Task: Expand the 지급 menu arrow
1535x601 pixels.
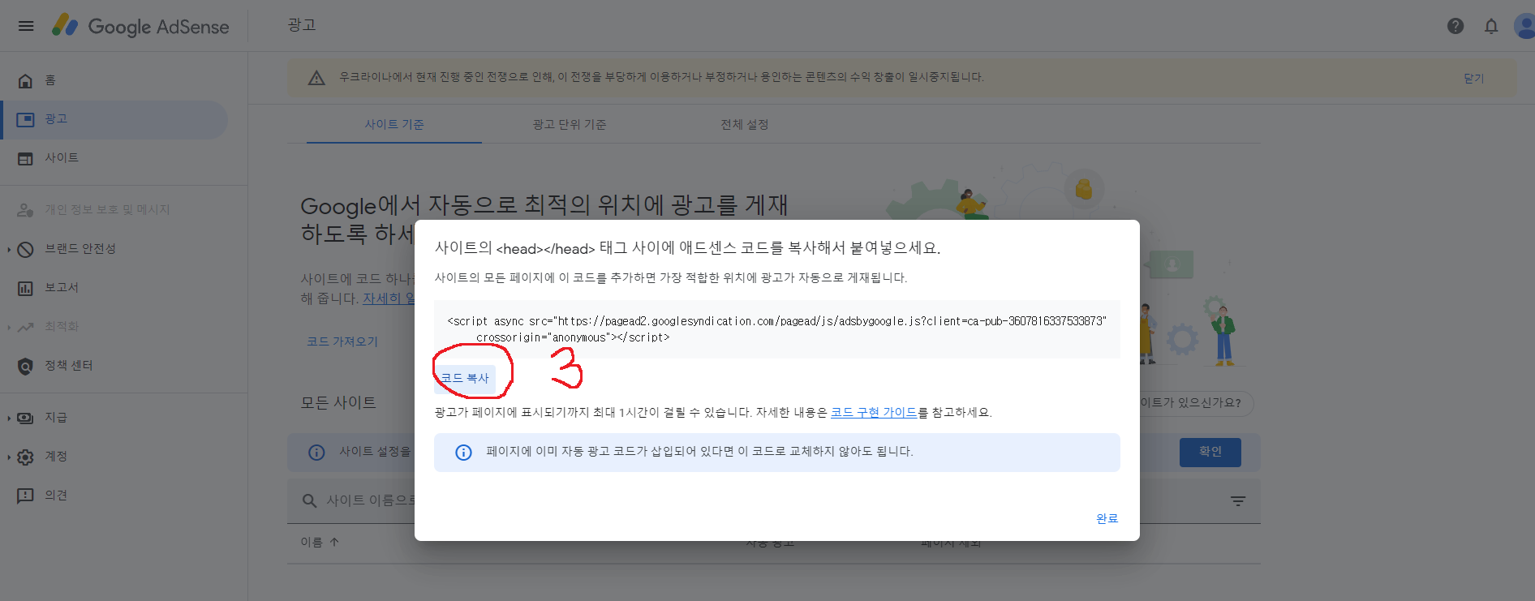Action: [x=9, y=418]
